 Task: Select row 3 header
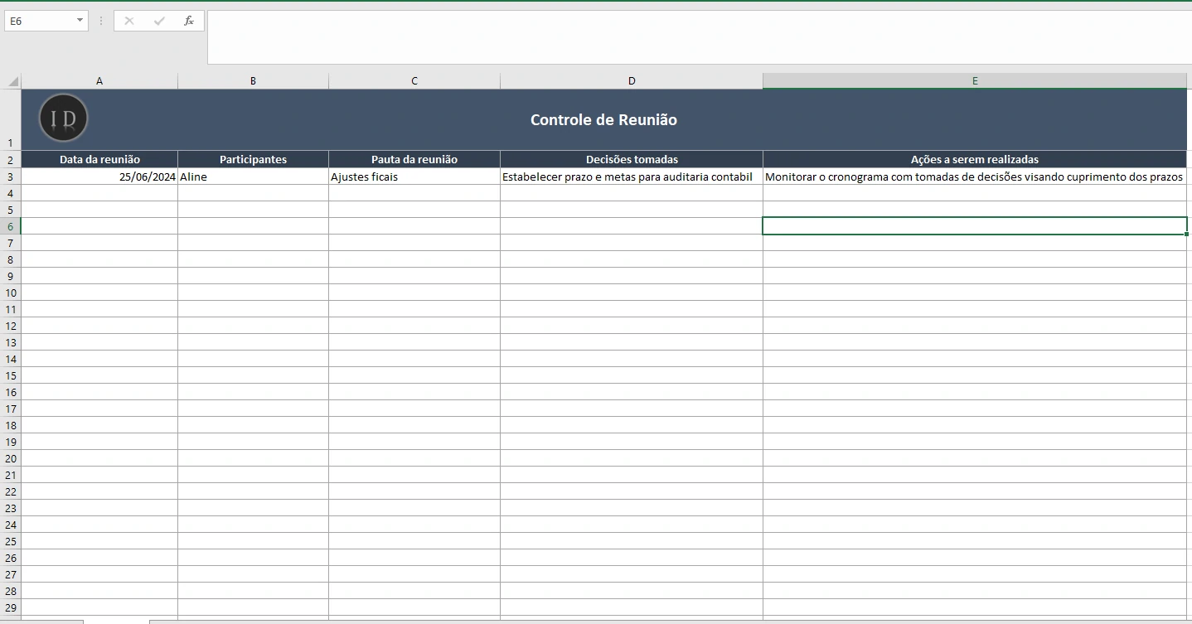pos(10,177)
